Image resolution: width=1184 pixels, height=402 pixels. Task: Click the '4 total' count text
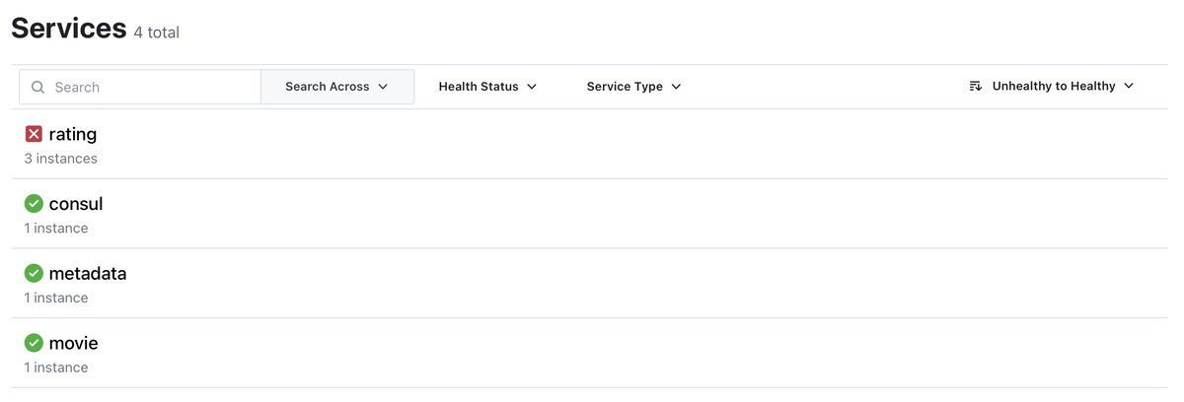pyautogui.click(x=157, y=33)
